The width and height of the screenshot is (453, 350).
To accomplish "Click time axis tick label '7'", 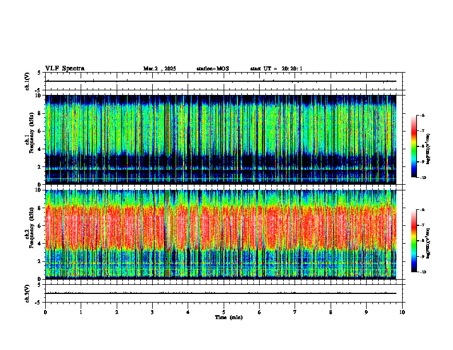I will click(295, 312).
